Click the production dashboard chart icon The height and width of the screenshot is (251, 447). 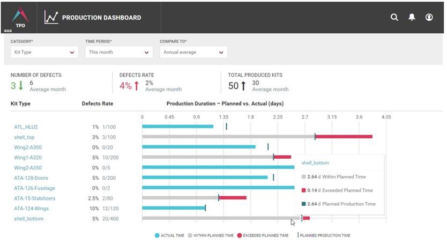pos(51,17)
